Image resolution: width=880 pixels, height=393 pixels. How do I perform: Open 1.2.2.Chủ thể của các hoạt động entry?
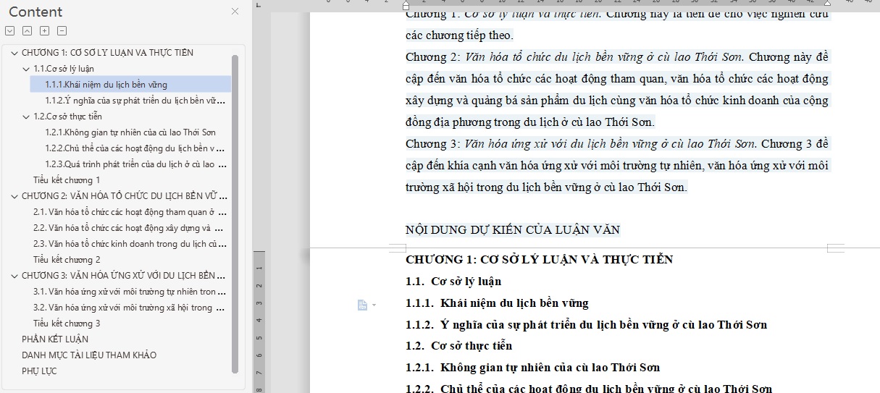[135, 148]
